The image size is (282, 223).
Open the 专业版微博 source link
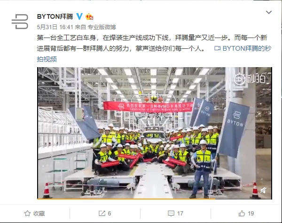102,27
